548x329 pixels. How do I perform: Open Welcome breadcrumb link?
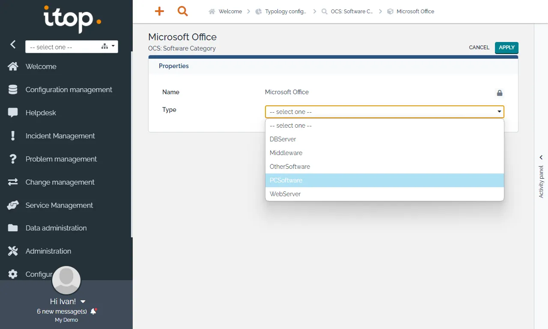230,12
